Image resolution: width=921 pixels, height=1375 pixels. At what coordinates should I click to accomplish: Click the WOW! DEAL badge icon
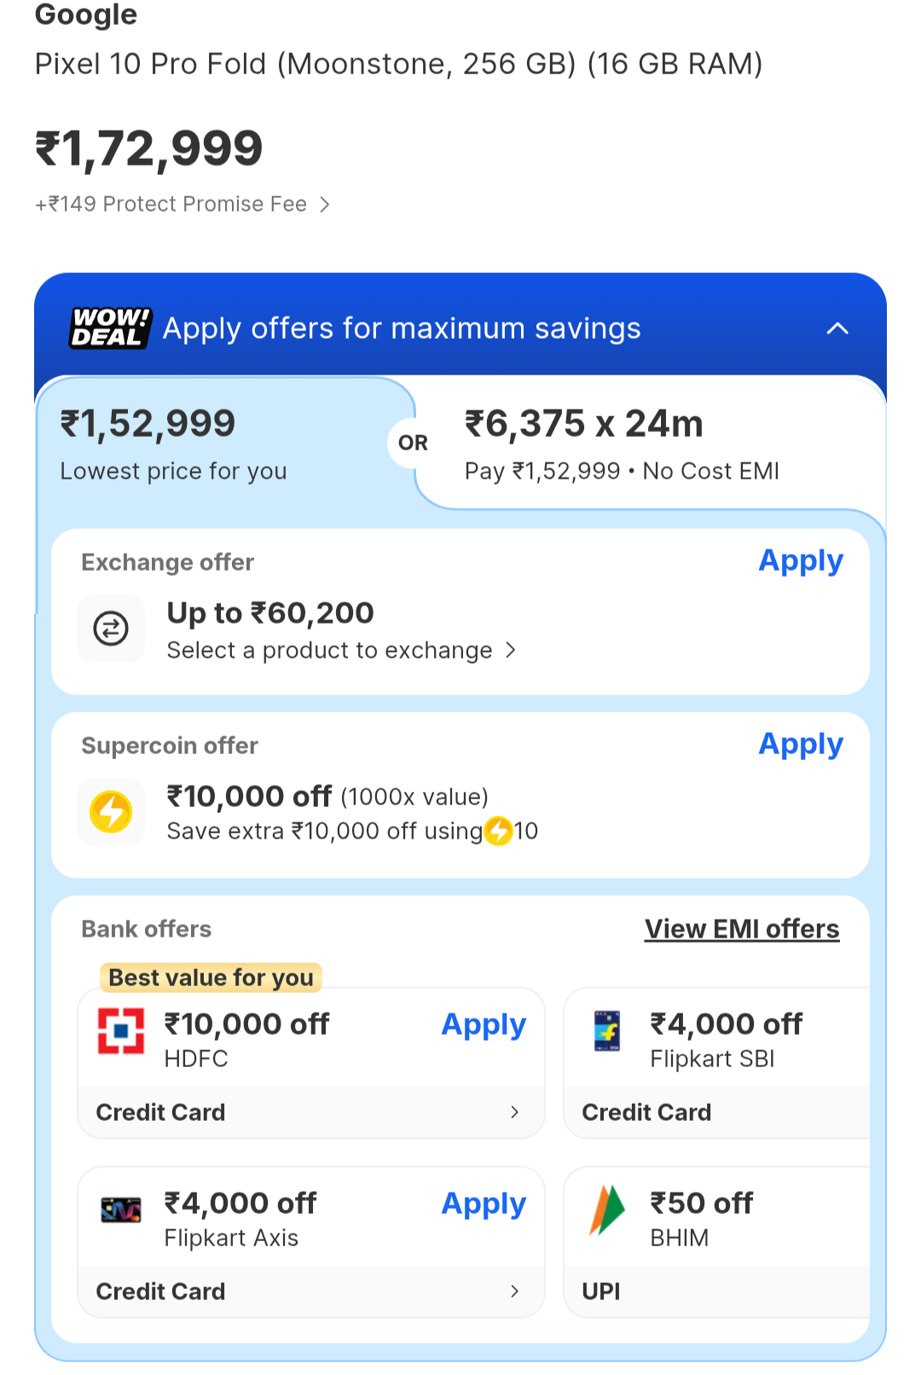click(x=110, y=328)
